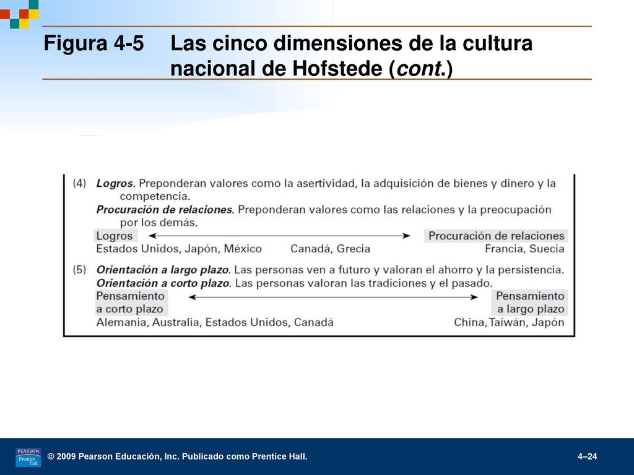Click the colored squares logo in the corner

pyautogui.click(x=19, y=14)
